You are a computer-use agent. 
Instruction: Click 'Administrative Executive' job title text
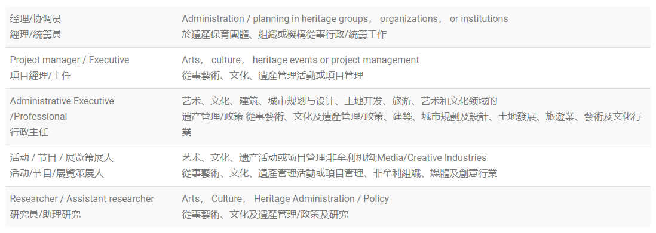(62, 101)
